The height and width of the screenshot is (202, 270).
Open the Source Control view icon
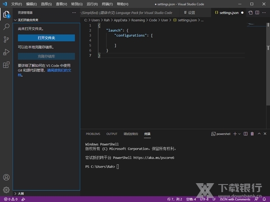[6, 40]
